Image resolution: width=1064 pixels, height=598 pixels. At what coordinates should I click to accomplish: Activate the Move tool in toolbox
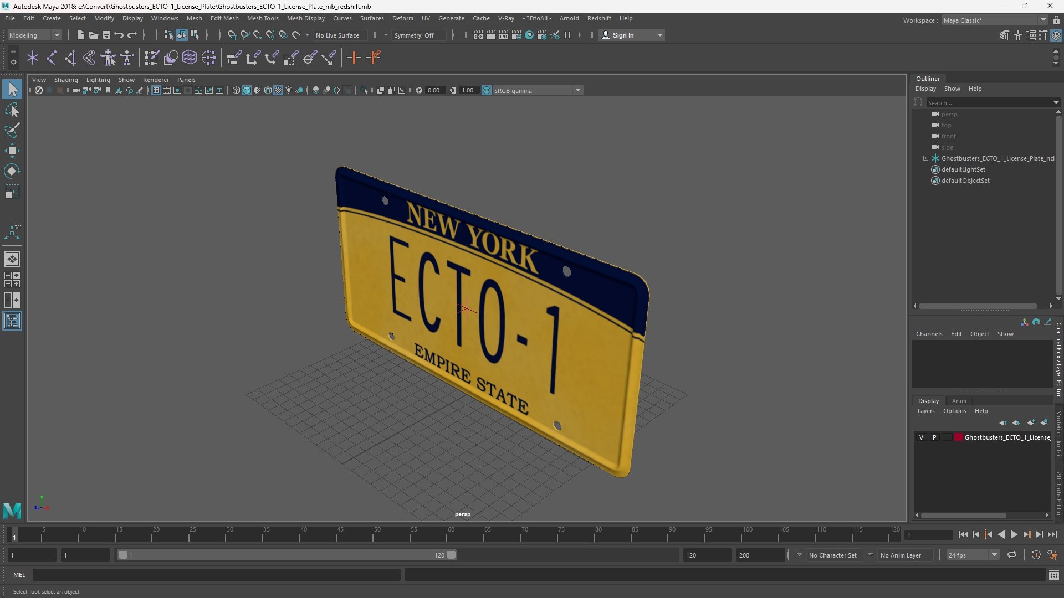pos(12,151)
